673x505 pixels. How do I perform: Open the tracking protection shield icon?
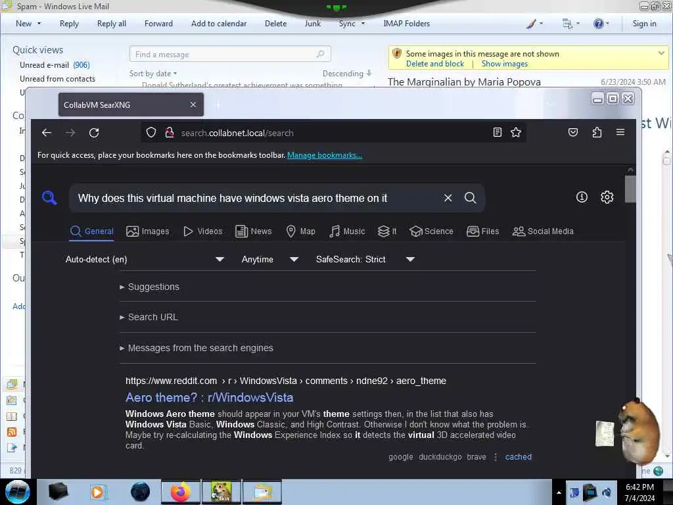point(151,133)
